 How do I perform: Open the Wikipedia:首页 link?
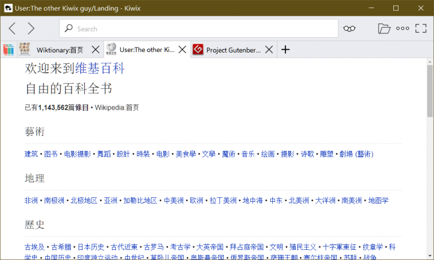point(117,107)
